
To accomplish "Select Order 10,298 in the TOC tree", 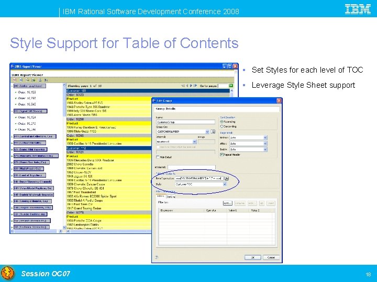I will tap(27, 98).
